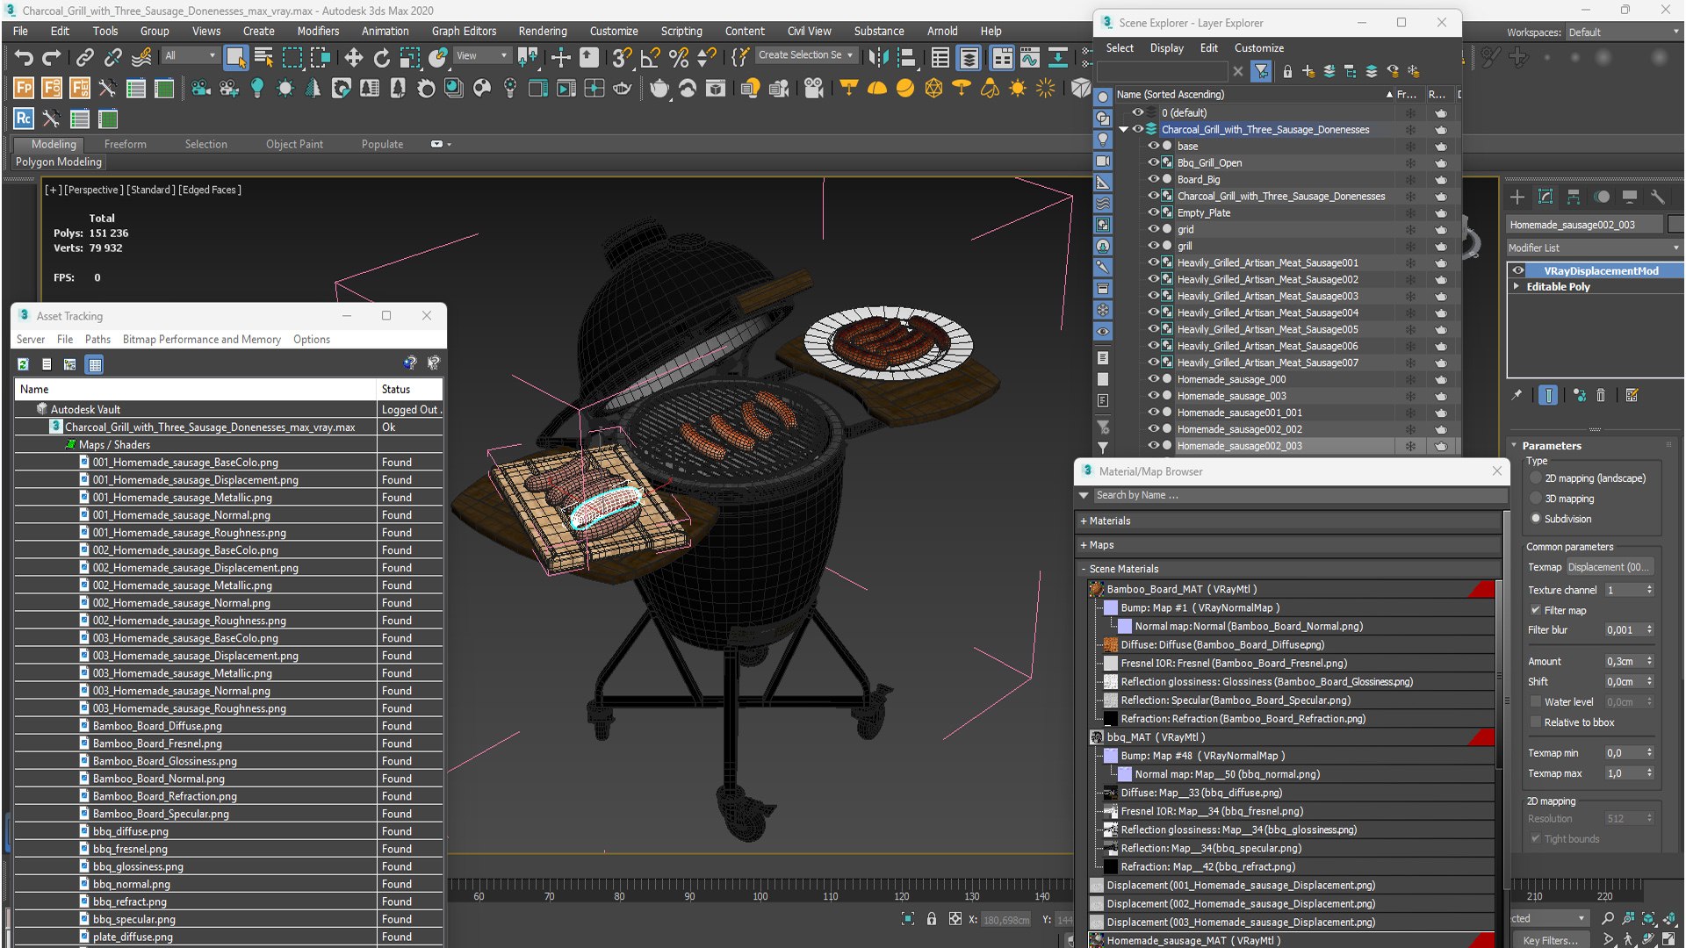
Task: Select the Move tool in toolbar
Action: pyautogui.click(x=353, y=58)
